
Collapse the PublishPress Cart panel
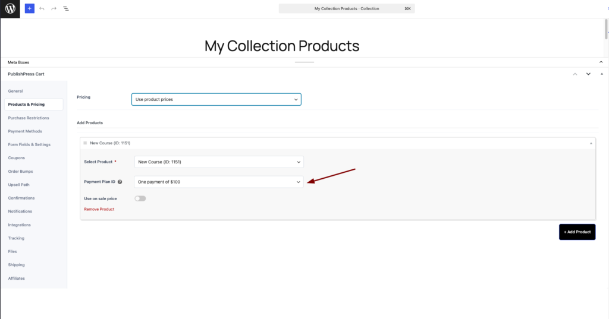pyautogui.click(x=602, y=74)
